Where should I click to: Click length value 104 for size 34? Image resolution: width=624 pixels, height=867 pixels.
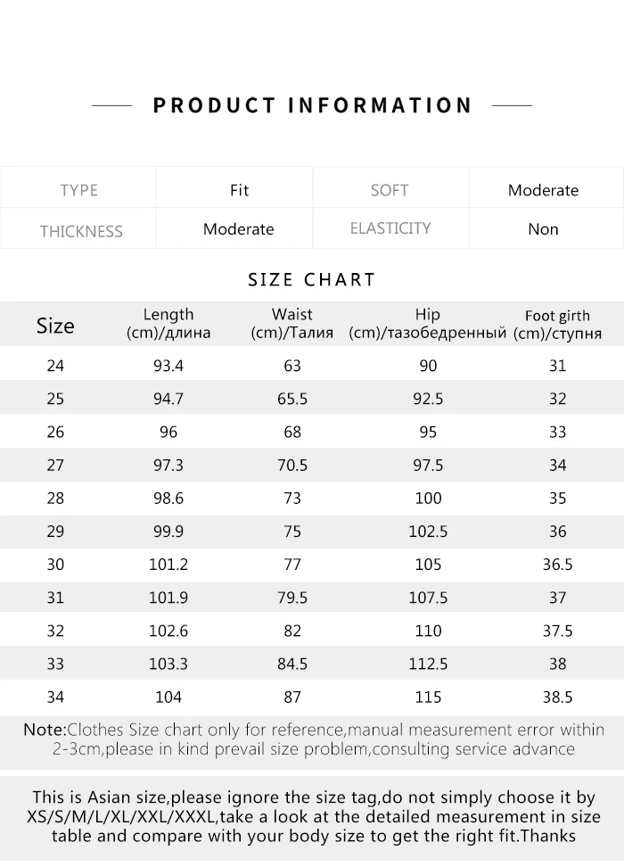point(168,697)
